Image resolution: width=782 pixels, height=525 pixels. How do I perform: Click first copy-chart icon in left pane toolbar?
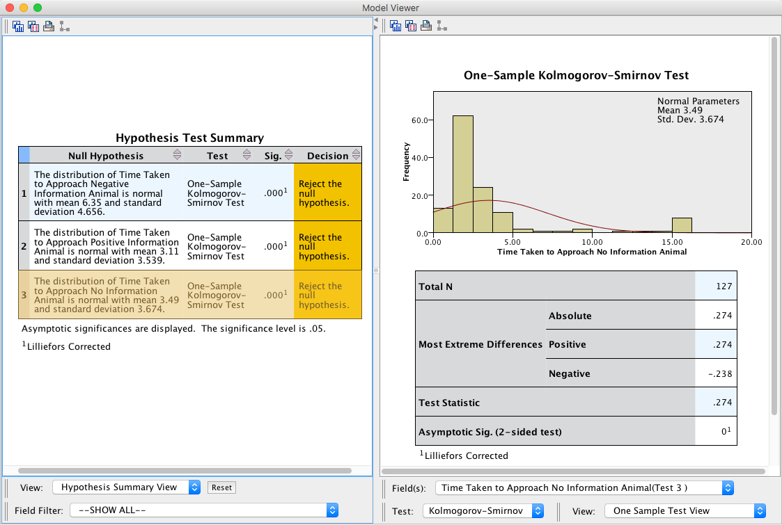pyautogui.click(x=17, y=26)
